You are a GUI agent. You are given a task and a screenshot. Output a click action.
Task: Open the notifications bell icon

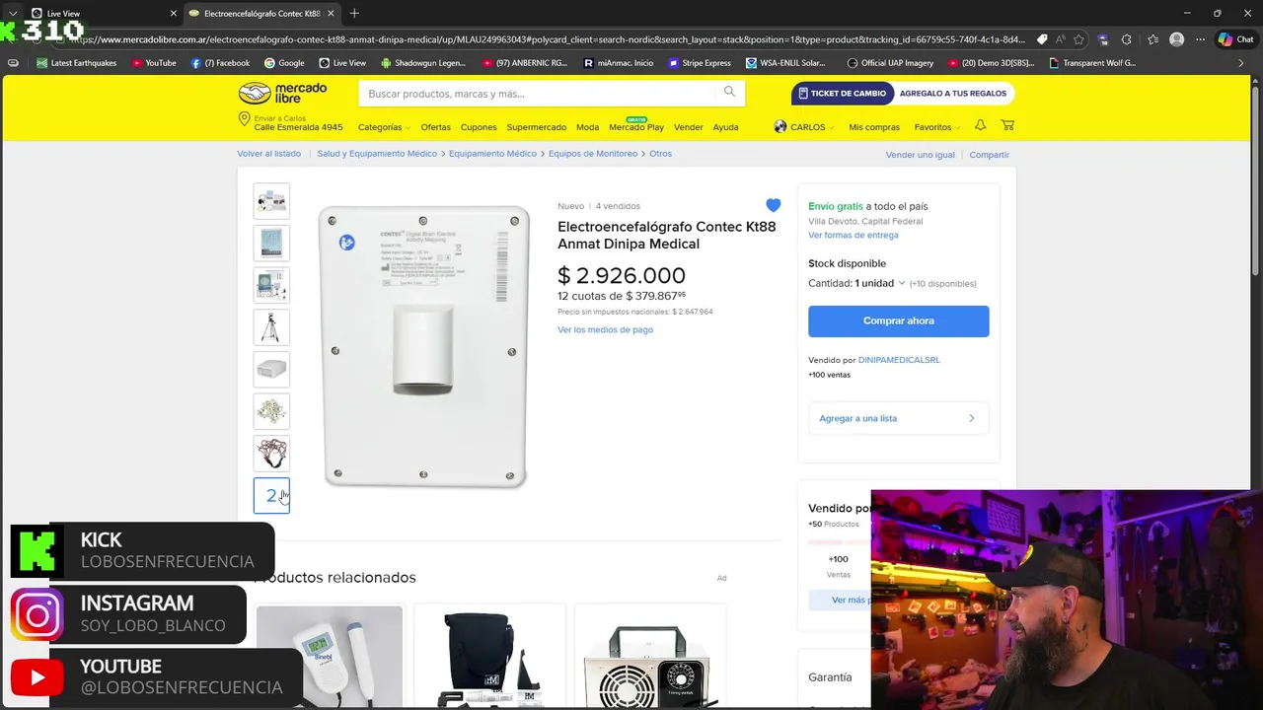(x=980, y=125)
